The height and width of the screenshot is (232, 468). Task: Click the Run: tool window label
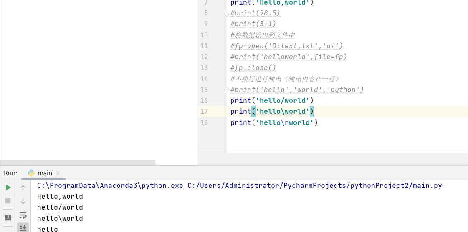coord(10,173)
